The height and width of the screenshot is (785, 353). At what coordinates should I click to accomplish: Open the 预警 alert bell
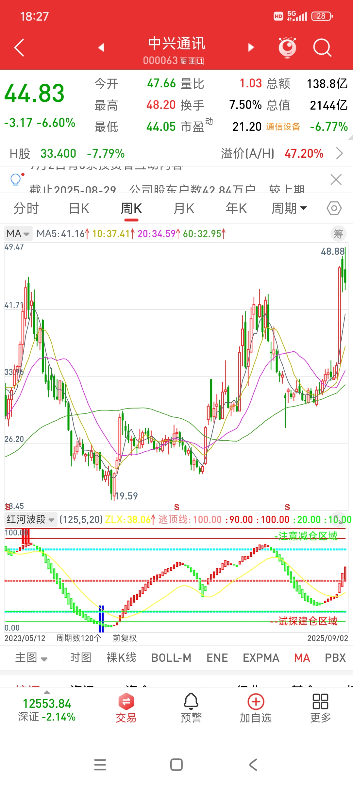pos(191,707)
